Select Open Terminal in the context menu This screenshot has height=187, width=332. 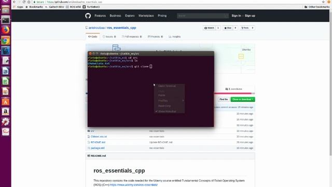coord(167,86)
